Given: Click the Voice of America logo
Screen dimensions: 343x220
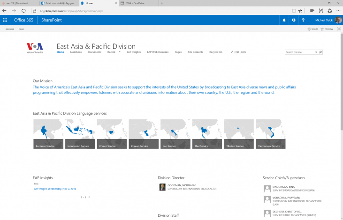Looking at the screenshot, I should 35,48.
